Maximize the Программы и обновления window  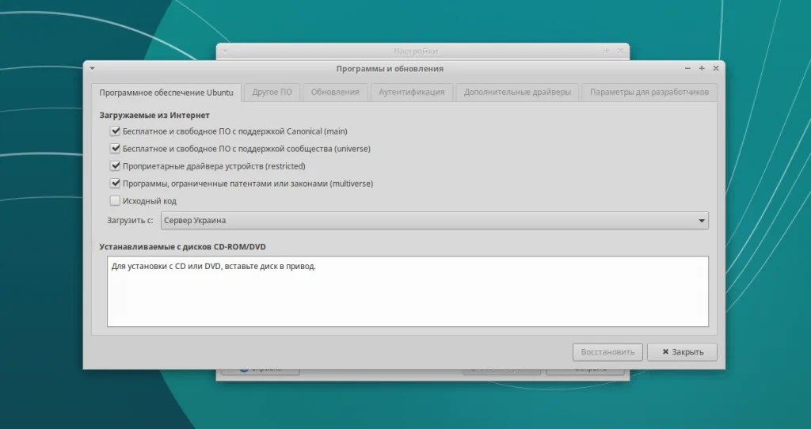click(x=702, y=68)
